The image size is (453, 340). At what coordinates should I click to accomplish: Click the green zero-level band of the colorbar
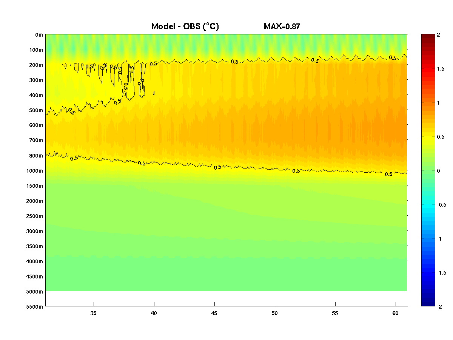click(x=428, y=170)
